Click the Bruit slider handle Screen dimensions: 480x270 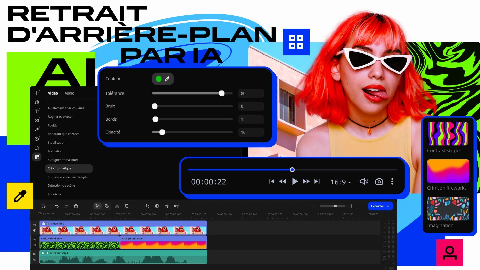pos(155,106)
